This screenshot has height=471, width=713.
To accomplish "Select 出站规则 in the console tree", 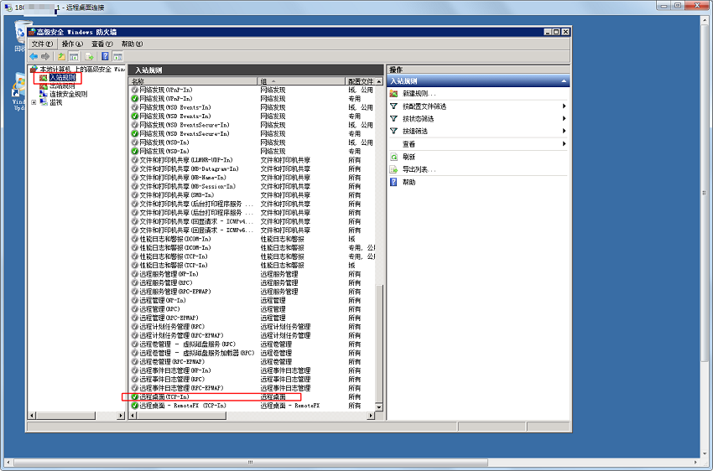I will click(x=62, y=85).
